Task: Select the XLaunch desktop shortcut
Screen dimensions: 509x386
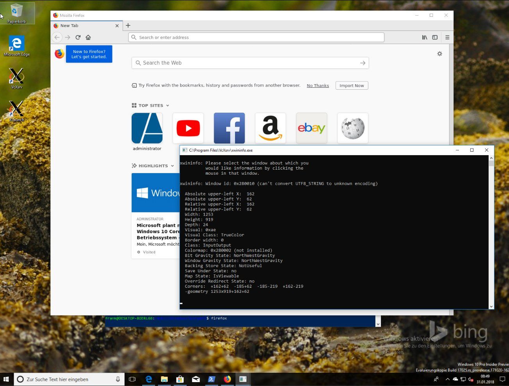Action: click(17, 111)
